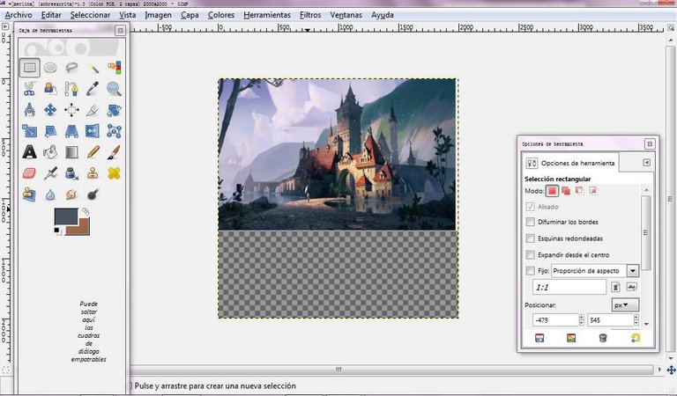This screenshot has height=396, width=677.
Task: Select the Color Picker eyedropper tool
Action: 93,89
